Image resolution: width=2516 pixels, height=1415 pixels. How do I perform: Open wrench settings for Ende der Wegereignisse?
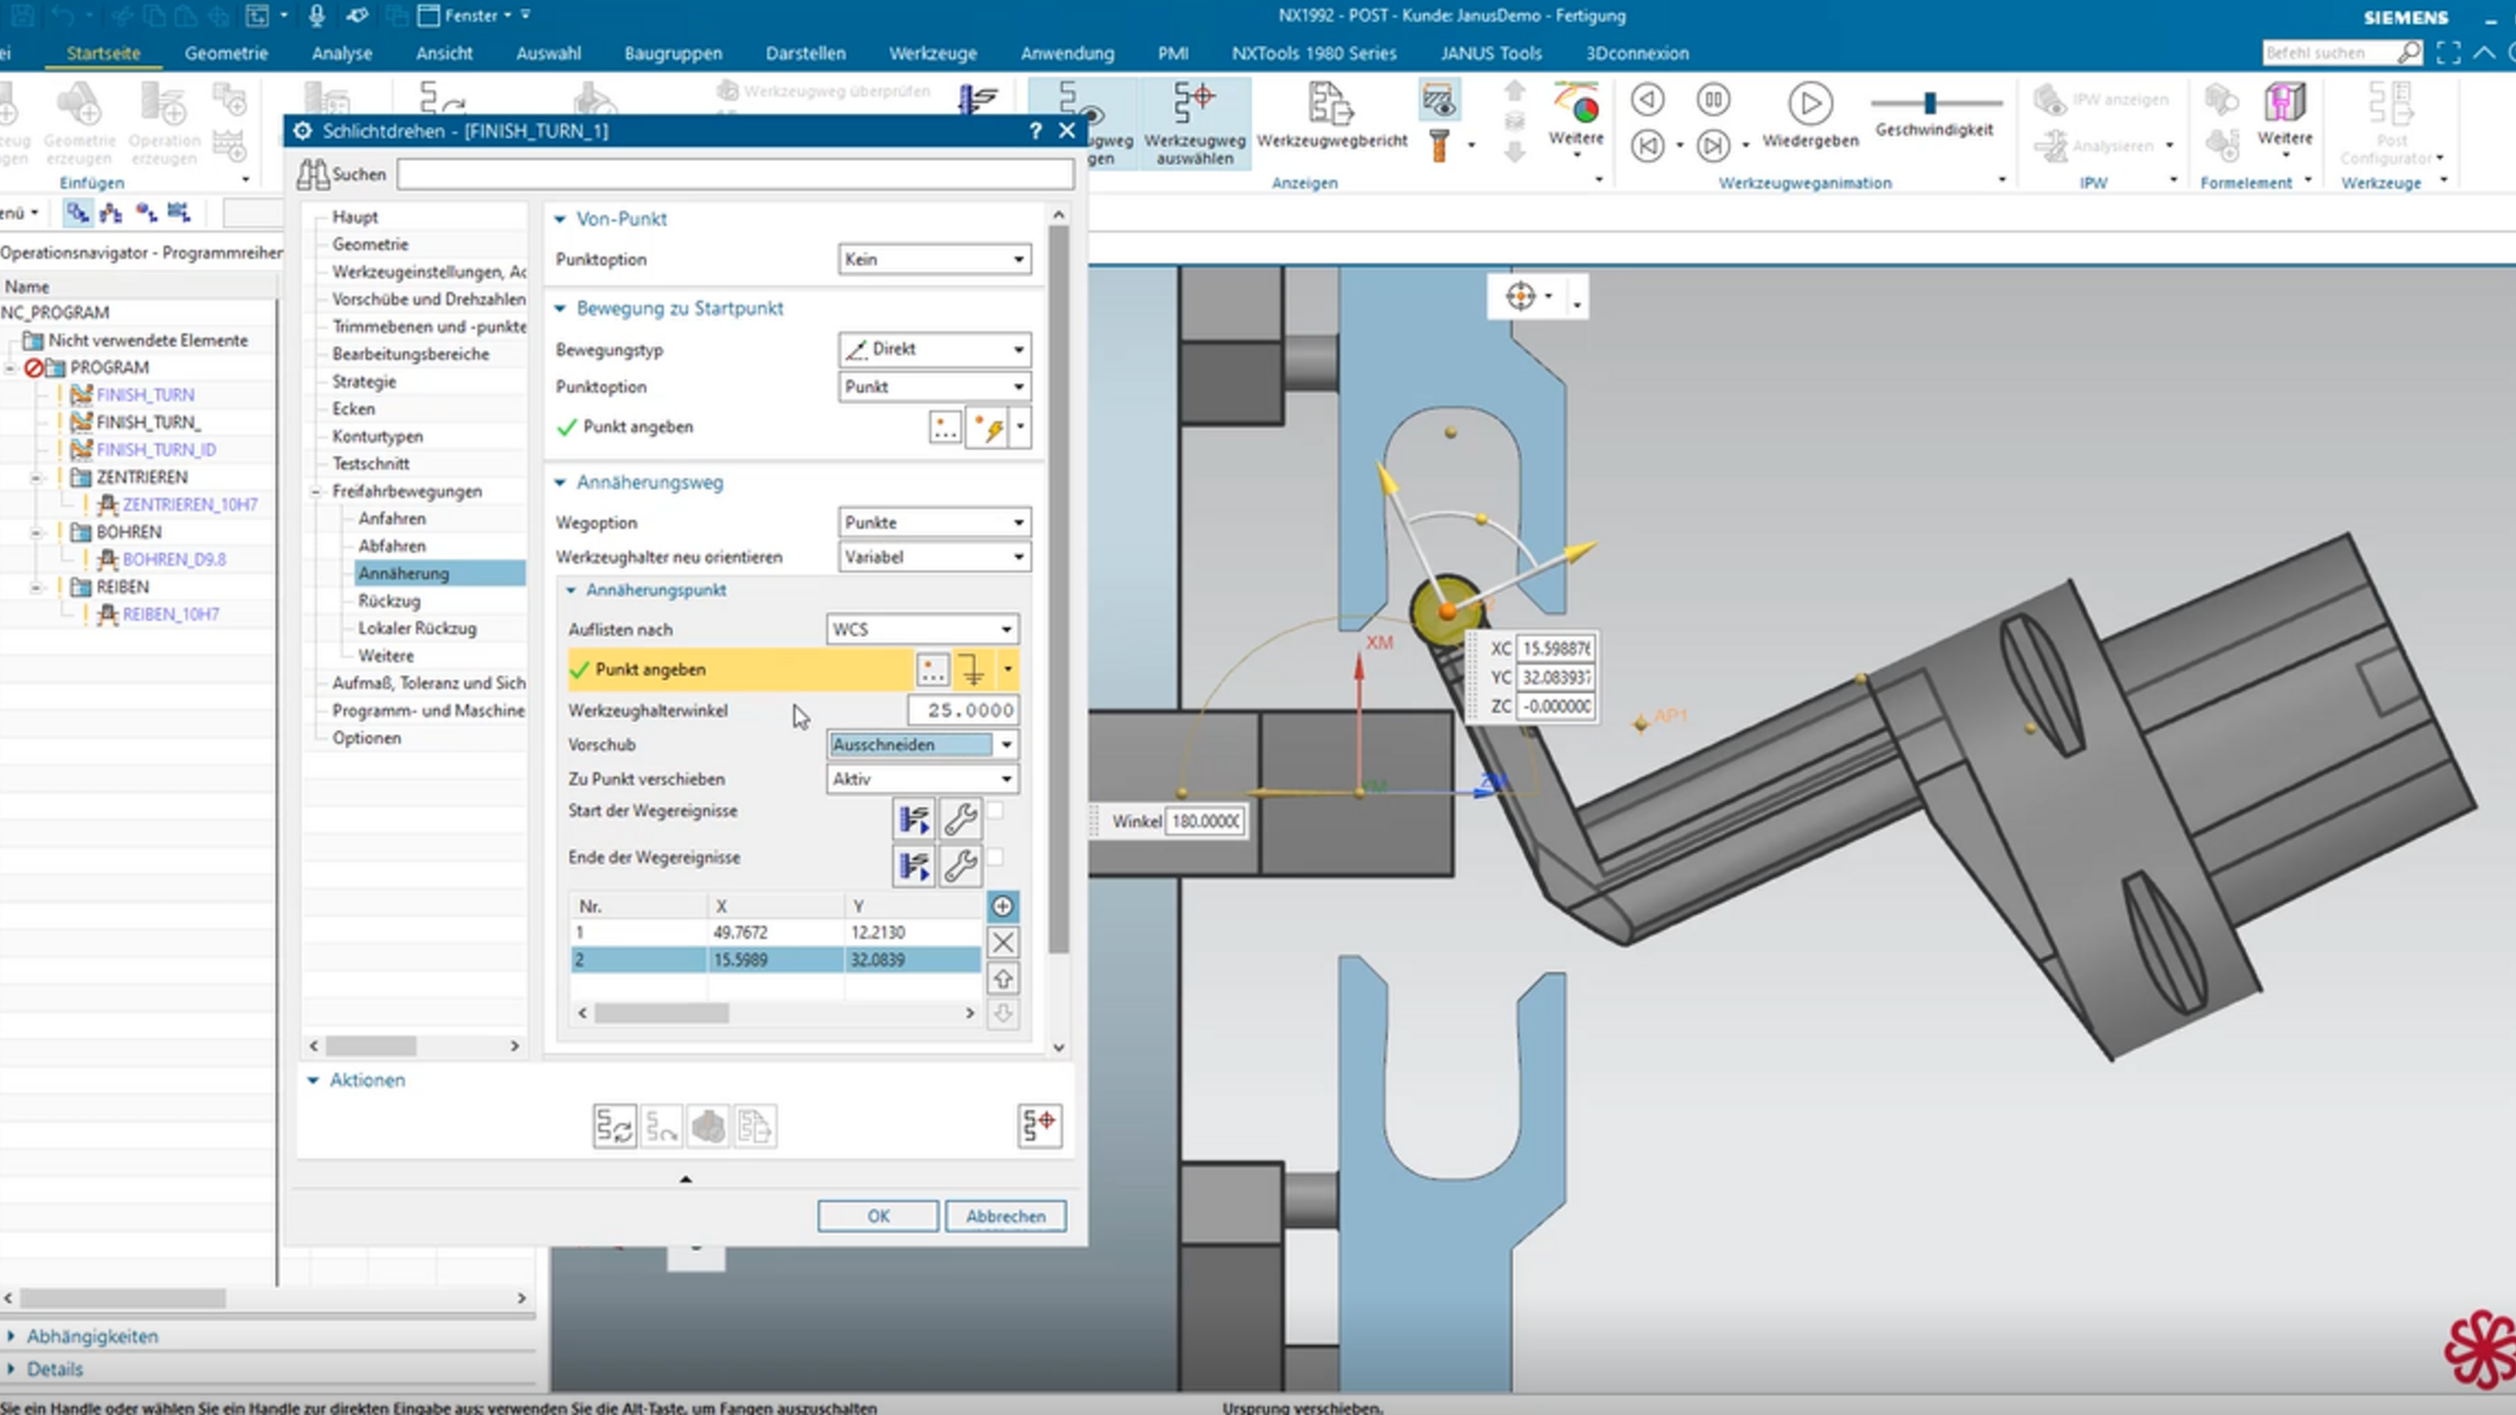click(x=960, y=865)
